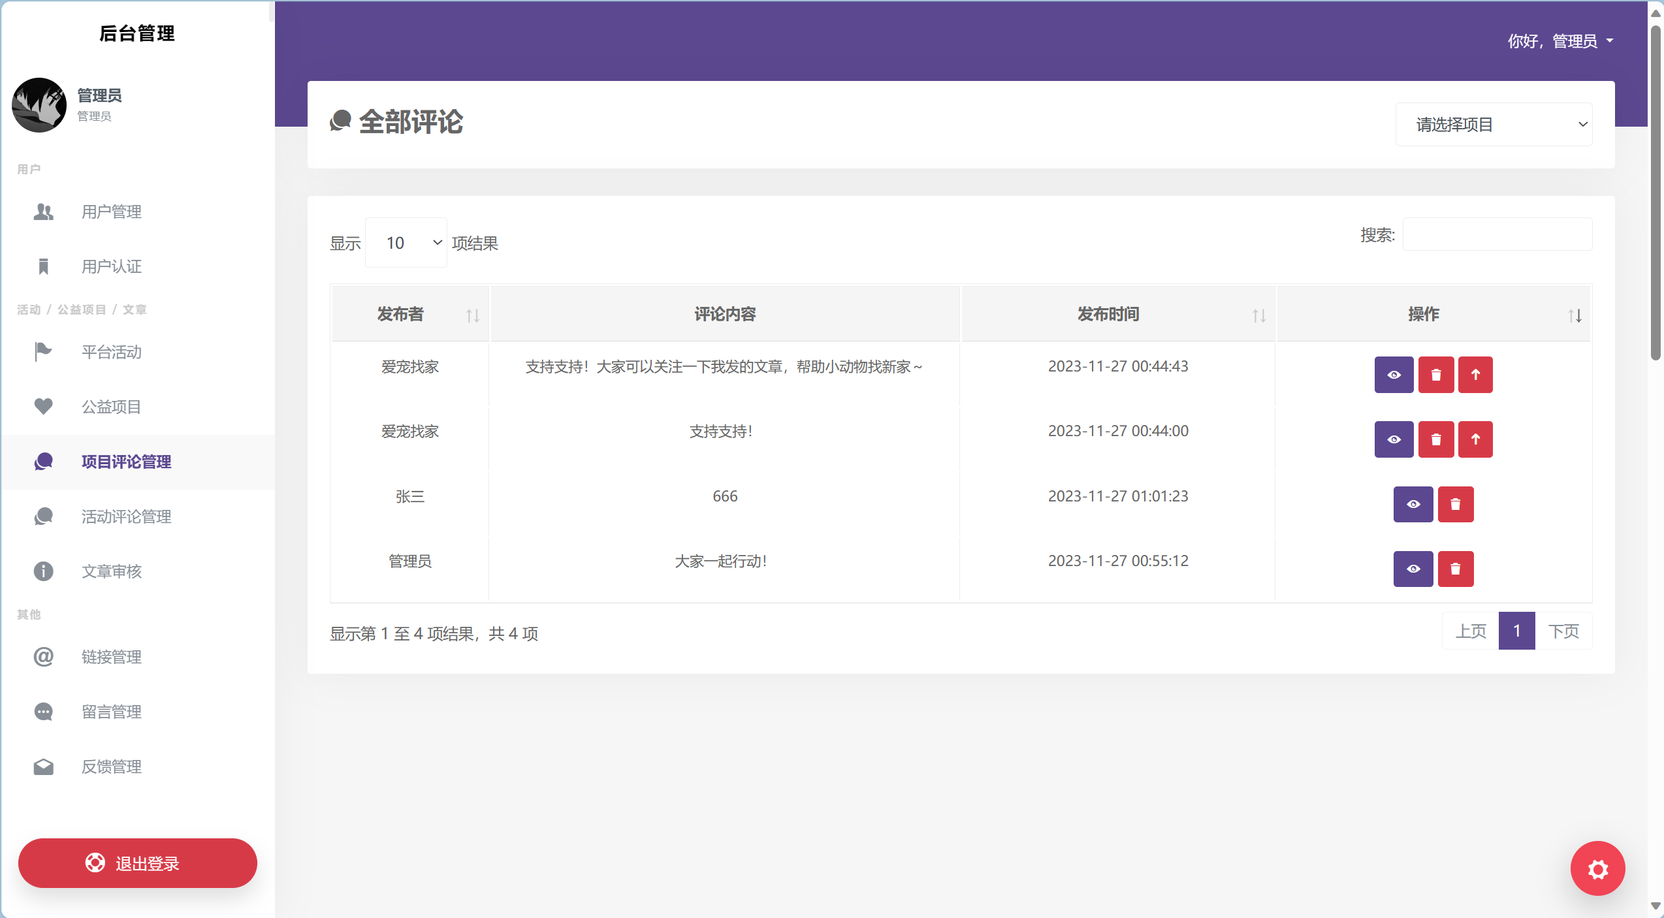Delete the first 爱宠找家 comment

click(x=1435, y=375)
